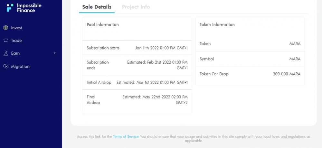Click the Symbol MARA value

295,59
